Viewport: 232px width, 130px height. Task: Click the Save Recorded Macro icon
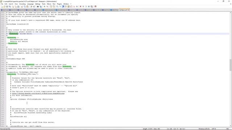pos(92,6)
